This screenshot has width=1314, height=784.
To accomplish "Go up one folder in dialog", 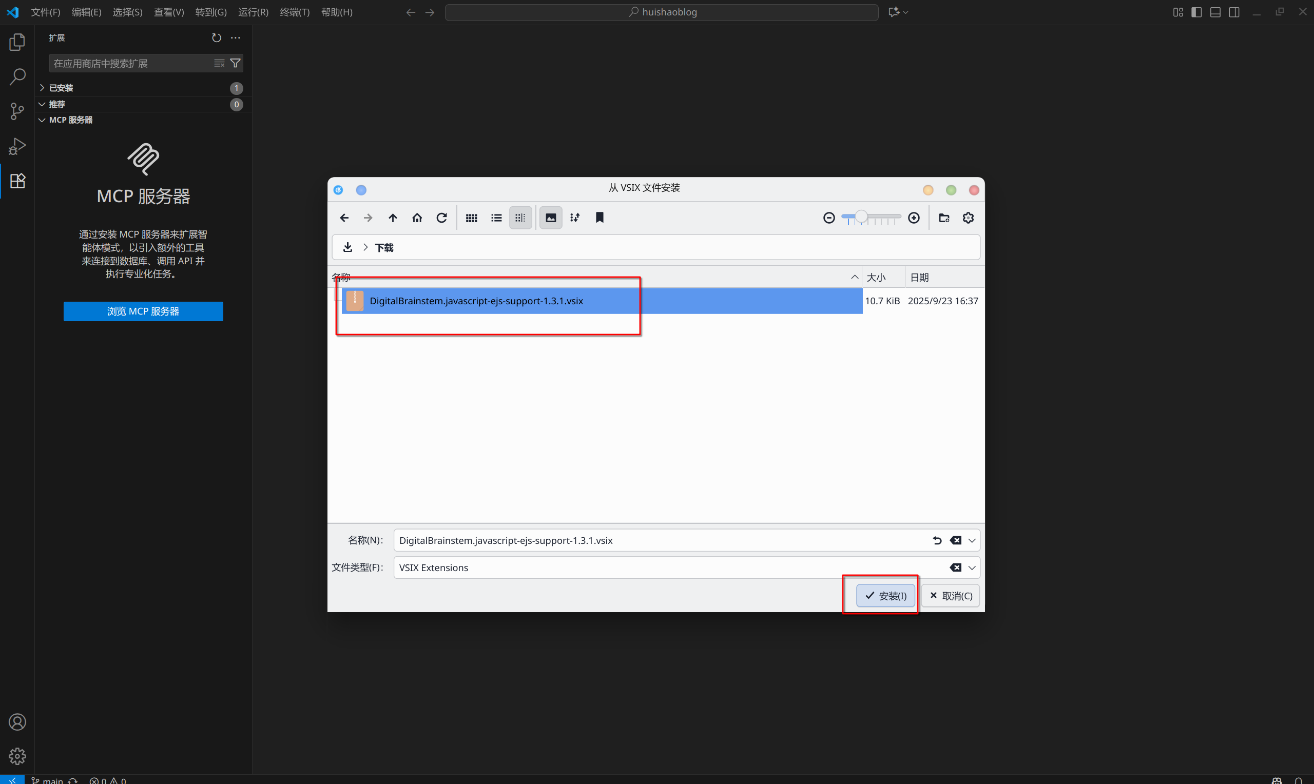I will point(393,218).
